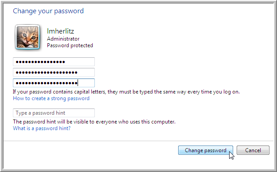277x172 pixels.
Task: Click the hint visible to everyone notice
Action: click(94, 122)
